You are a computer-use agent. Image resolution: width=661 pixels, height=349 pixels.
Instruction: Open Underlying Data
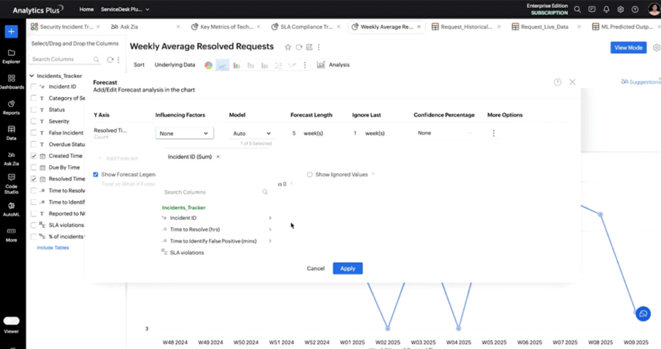(x=175, y=65)
